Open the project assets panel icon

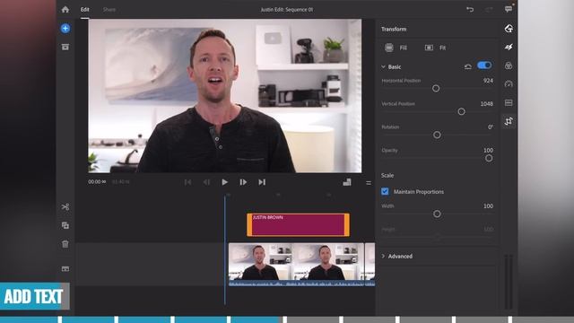(x=65, y=47)
